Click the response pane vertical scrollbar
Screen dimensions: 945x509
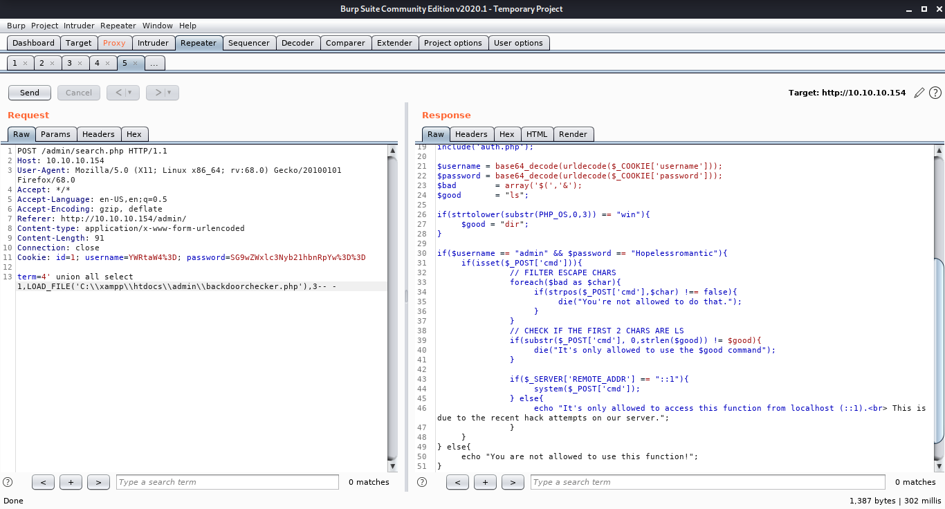939,349
